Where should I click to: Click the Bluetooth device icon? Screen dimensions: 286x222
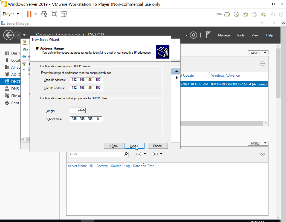tap(281, 14)
